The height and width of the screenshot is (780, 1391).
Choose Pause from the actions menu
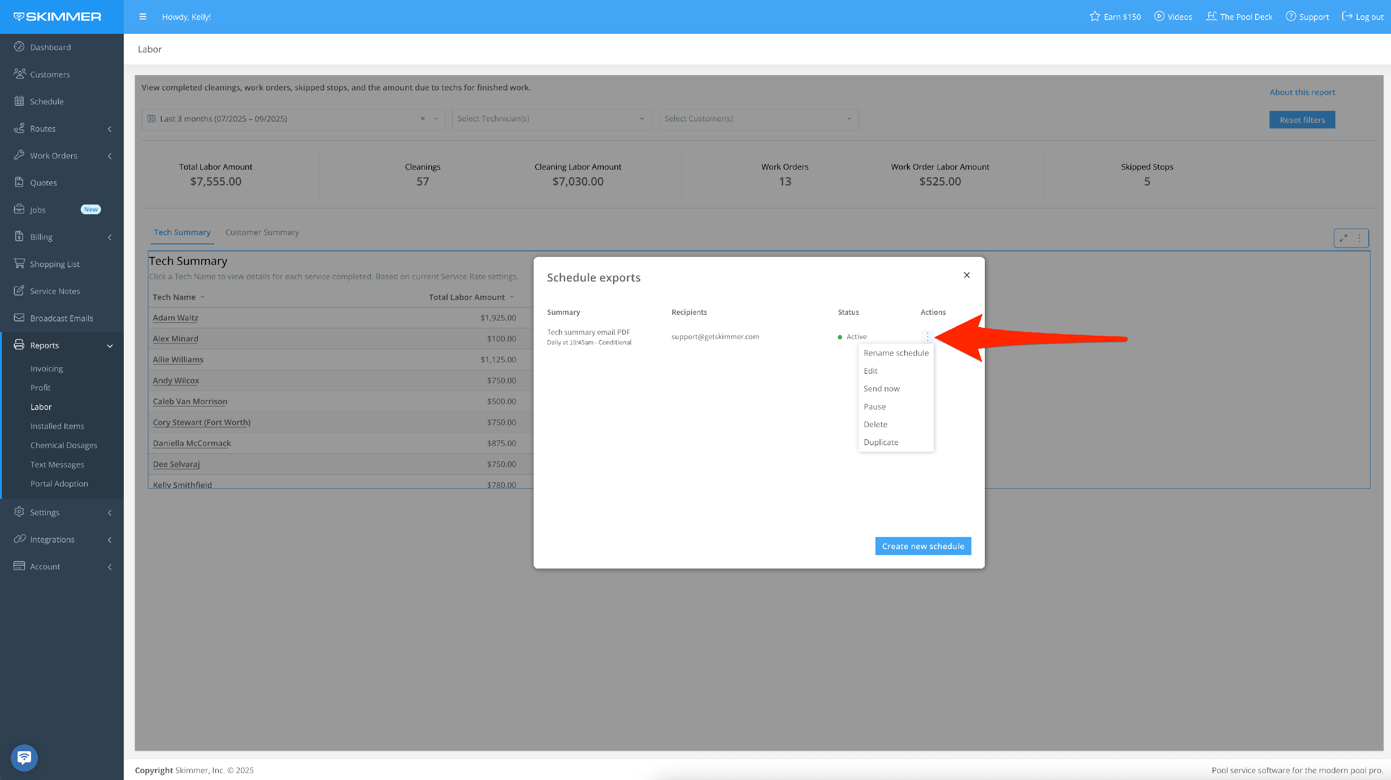(x=874, y=406)
